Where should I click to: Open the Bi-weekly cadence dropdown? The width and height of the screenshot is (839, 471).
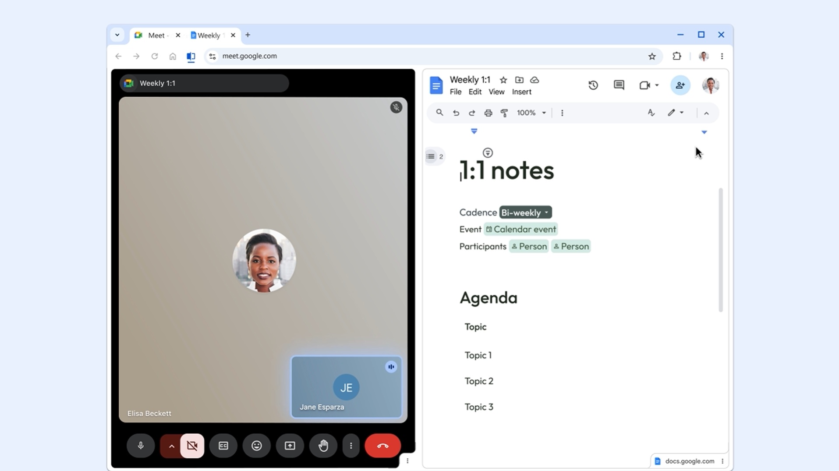coord(525,212)
